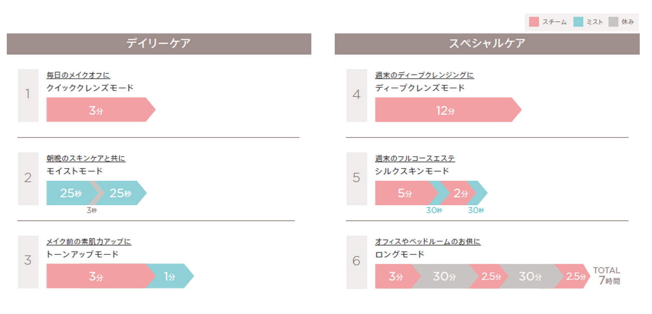The image size is (652, 314).
Task: Click the pink スチーム legend swatch
Action: point(534,22)
